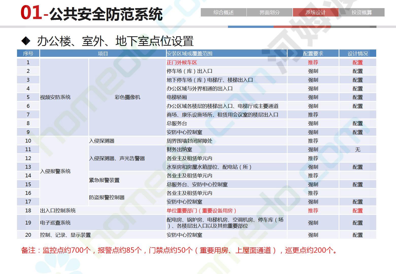Go to the 投资概算 tab
396x274 pixels.
(362, 12)
